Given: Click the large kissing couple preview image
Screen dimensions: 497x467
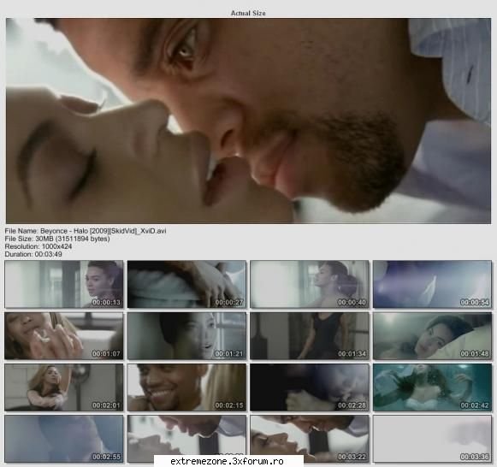Looking at the screenshot, I should [248, 121].
